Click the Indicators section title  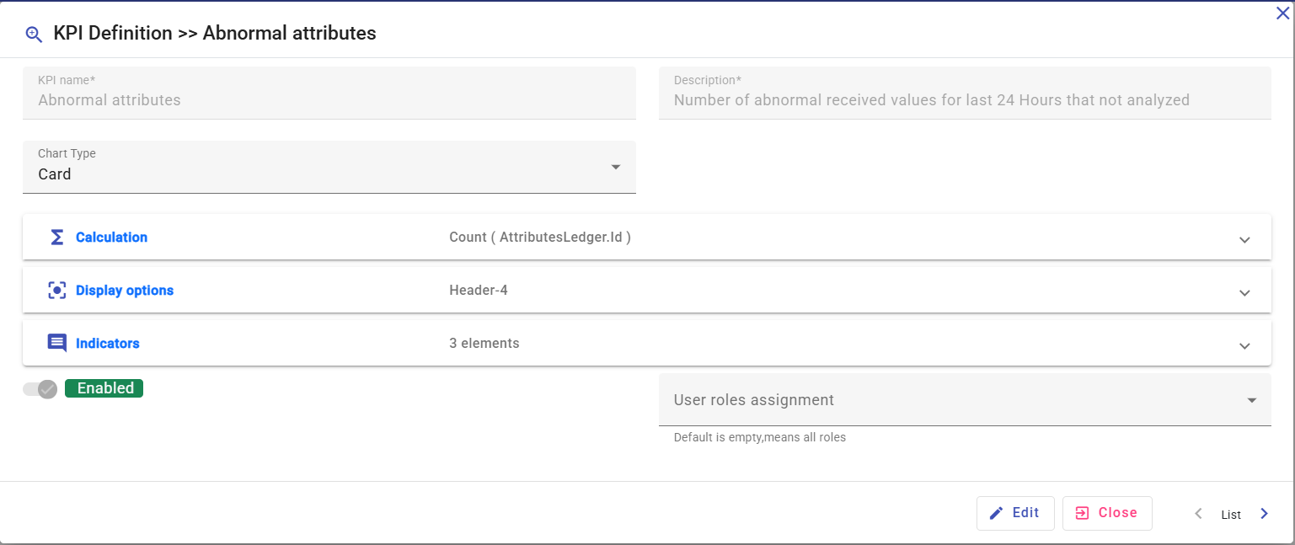[x=107, y=344]
